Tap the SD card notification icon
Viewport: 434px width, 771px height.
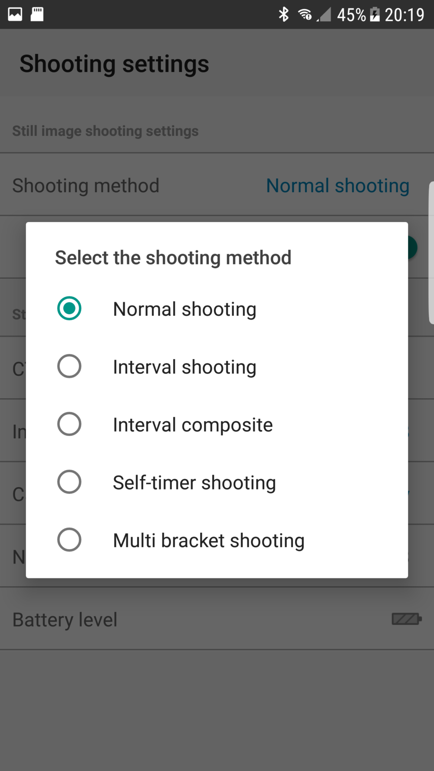[37, 14]
